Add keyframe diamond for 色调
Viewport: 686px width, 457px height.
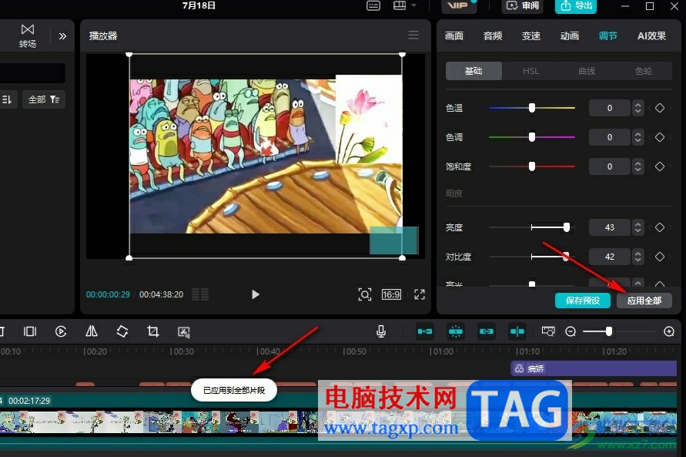[660, 137]
